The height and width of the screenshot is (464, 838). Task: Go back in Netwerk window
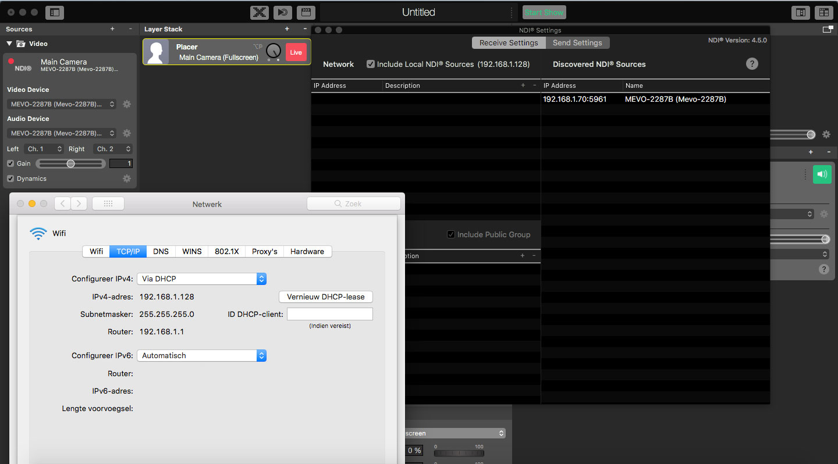(63, 204)
